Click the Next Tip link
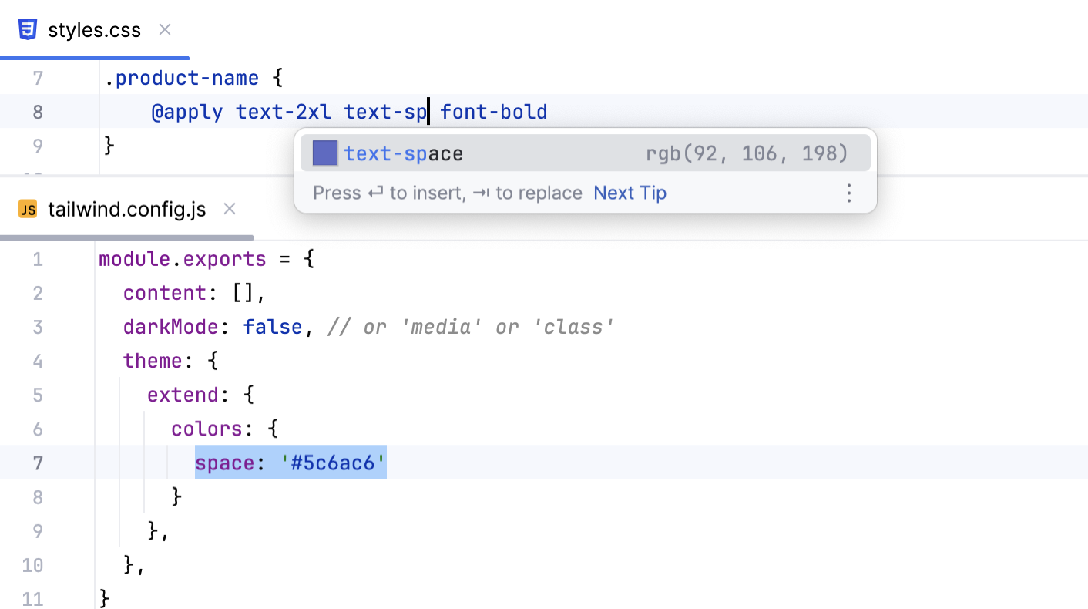This screenshot has height=609, width=1088. [x=630, y=193]
